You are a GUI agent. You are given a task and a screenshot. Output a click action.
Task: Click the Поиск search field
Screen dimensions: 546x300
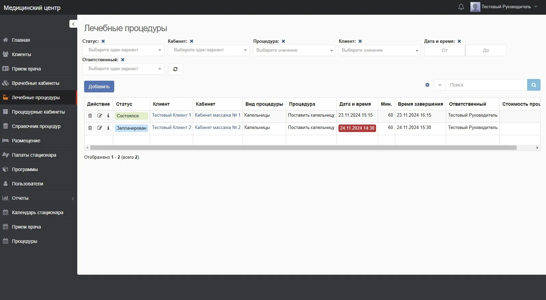pos(486,85)
